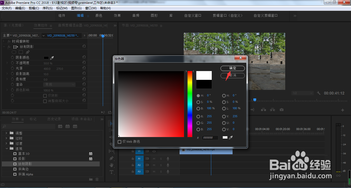Toggle V1 track output eye

pyautogui.click(x=154, y=151)
